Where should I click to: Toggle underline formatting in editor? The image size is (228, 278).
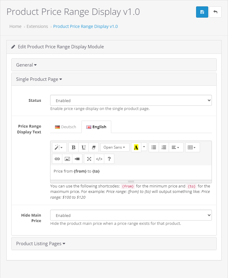84,147
